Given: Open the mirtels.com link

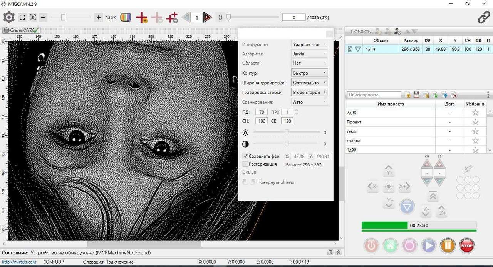Looking at the screenshot, I should [x=19, y=262].
